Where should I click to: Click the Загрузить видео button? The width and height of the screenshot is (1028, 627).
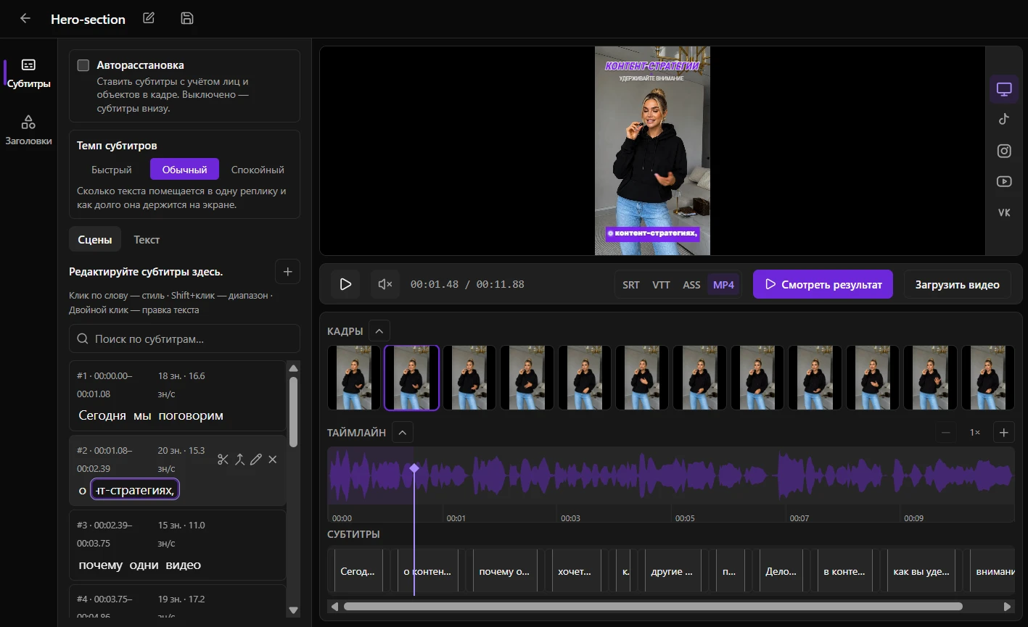pos(958,285)
